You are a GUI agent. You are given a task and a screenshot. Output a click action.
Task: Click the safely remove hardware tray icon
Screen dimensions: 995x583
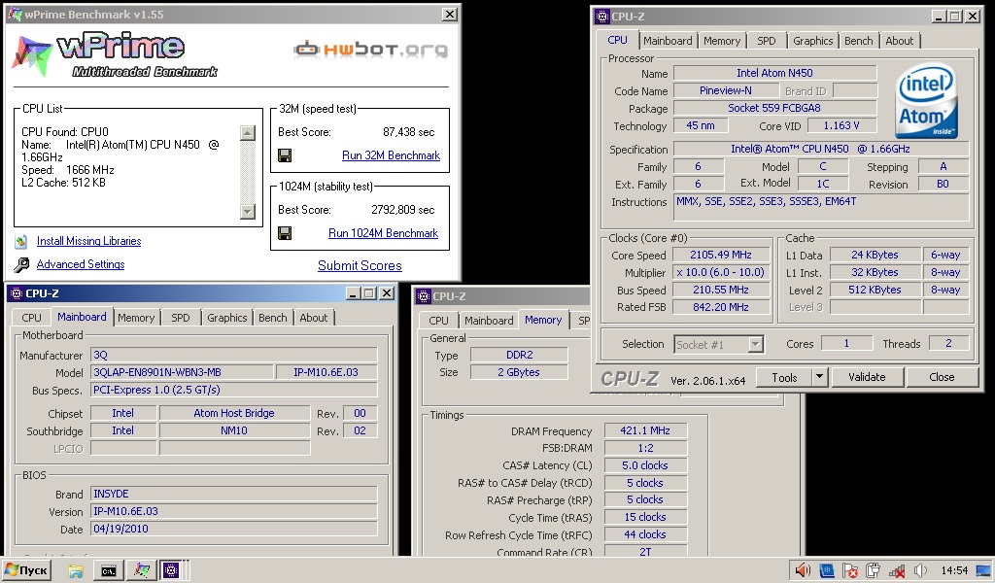(874, 570)
